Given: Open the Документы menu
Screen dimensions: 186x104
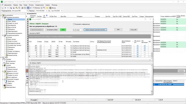Looking at the screenshot, I should point(8,5).
